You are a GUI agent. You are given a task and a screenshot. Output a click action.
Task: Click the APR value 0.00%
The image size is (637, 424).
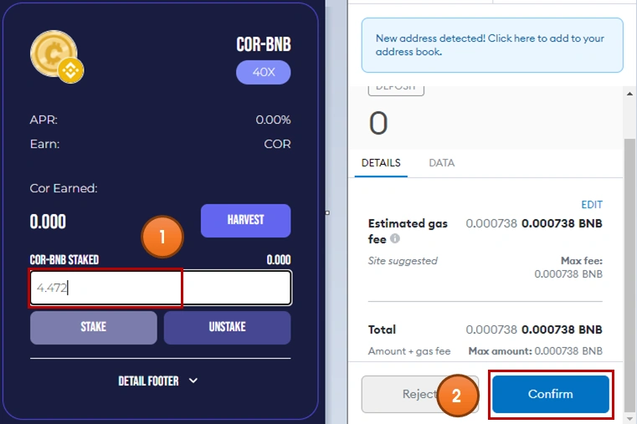273,120
